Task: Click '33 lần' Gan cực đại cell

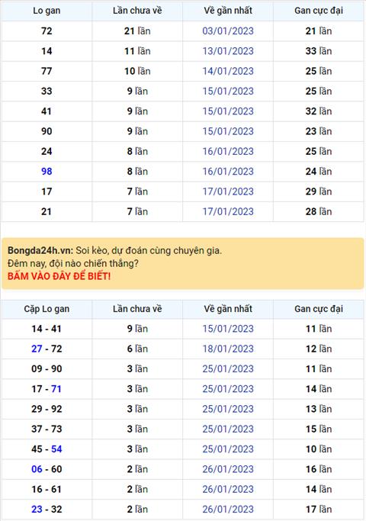Action: point(319,51)
